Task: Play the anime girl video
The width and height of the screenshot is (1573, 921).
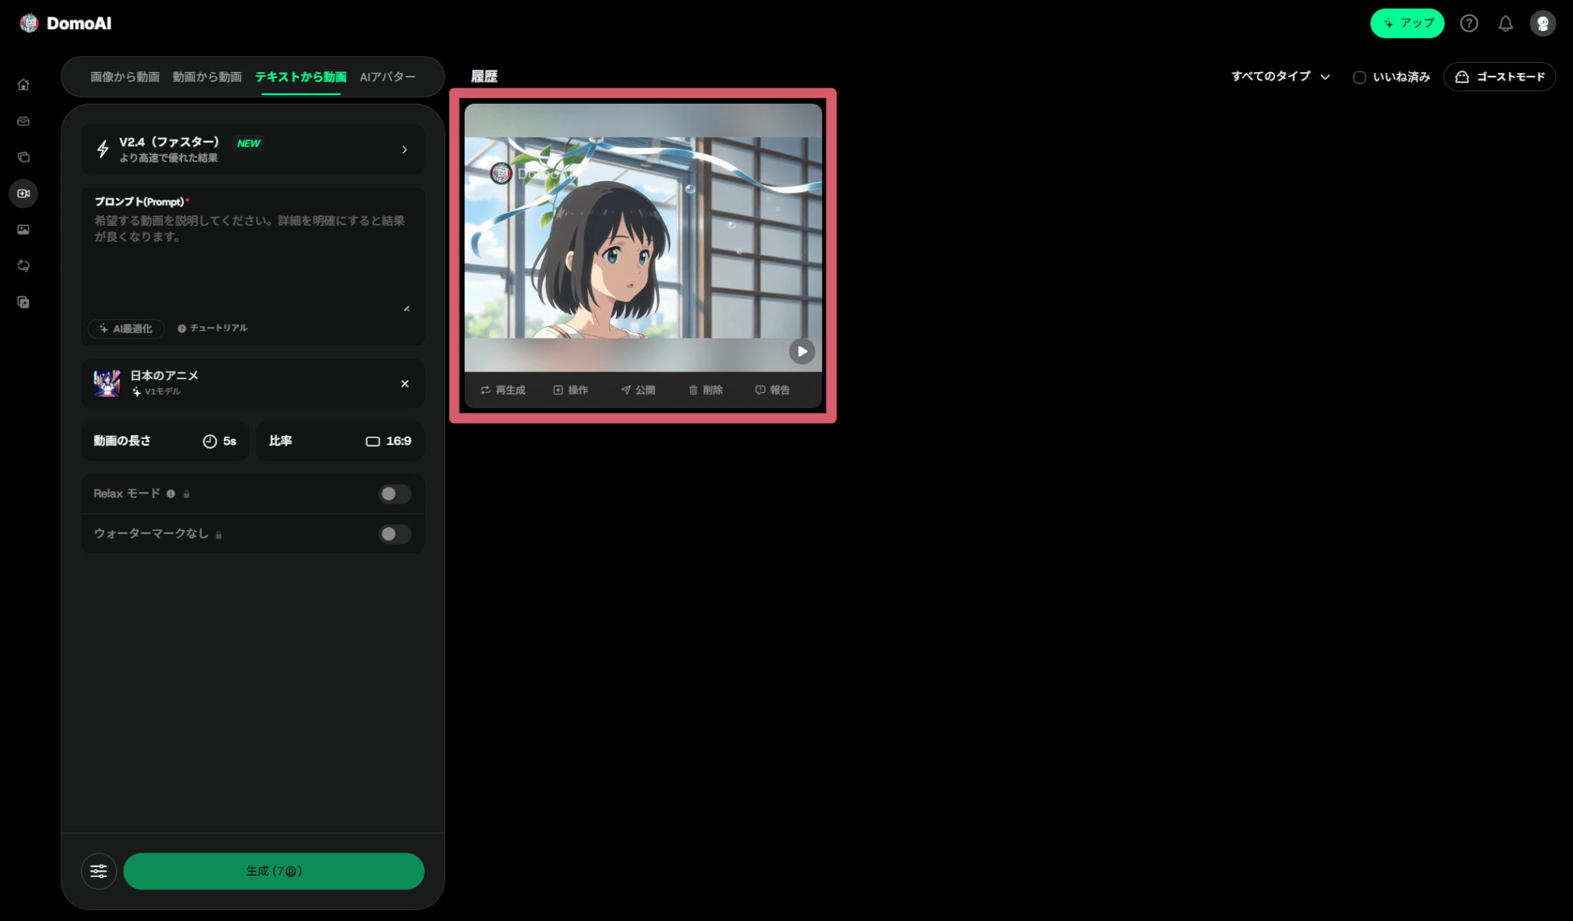Action: [802, 352]
